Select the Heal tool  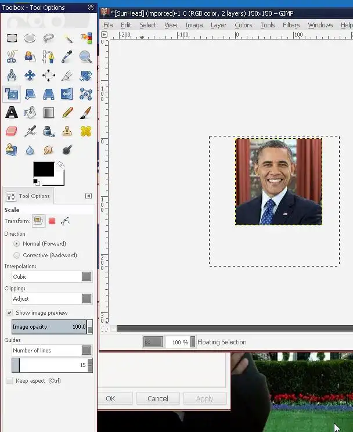point(86,131)
